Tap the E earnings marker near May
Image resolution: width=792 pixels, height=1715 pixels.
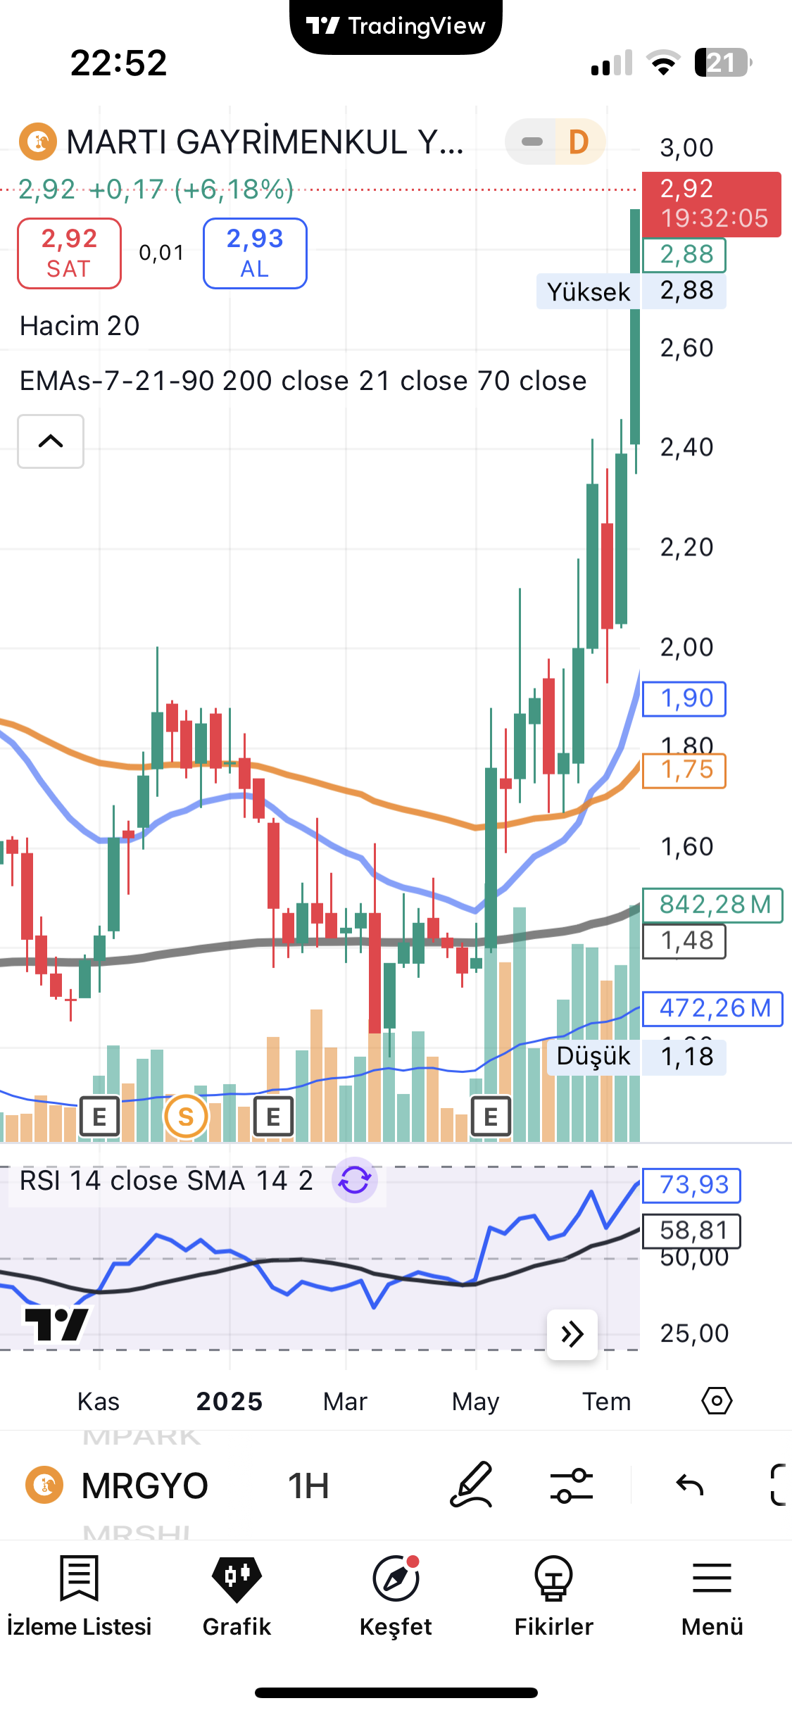tap(491, 1117)
